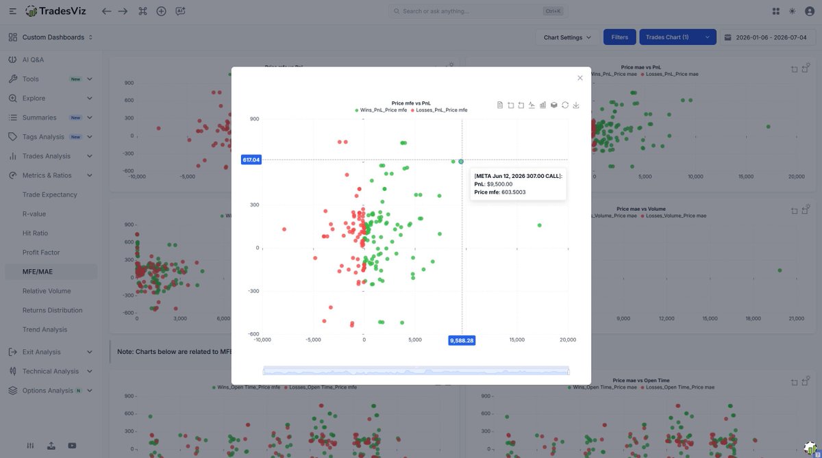Expand the Tools sidebar section
This screenshot has width=822, height=458.
(51, 79)
